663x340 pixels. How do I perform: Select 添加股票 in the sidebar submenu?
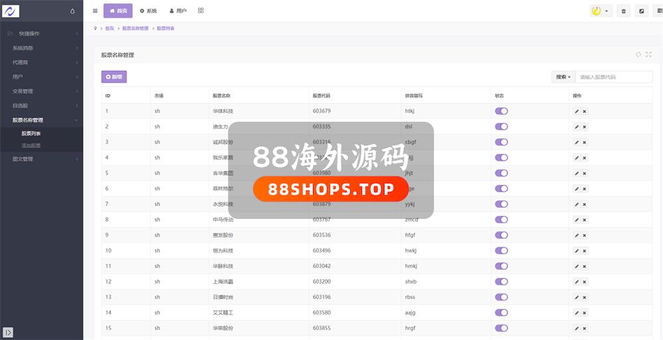coord(31,146)
